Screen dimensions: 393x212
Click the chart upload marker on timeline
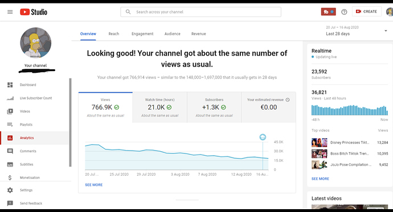pos(263,137)
